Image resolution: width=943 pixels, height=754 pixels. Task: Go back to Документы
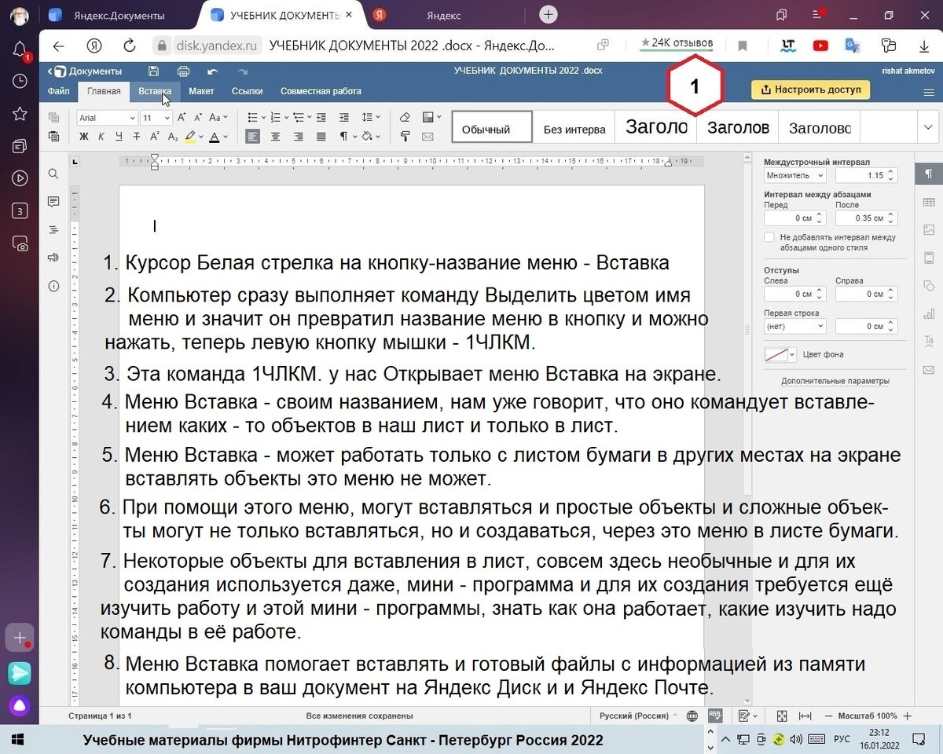click(x=86, y=71)
